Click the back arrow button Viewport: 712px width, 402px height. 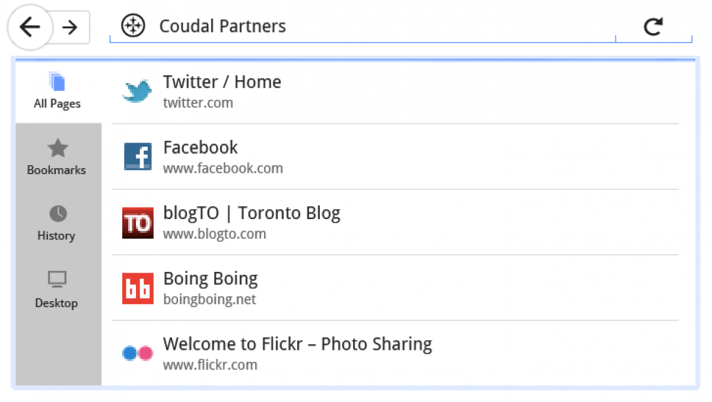[29, 27]
